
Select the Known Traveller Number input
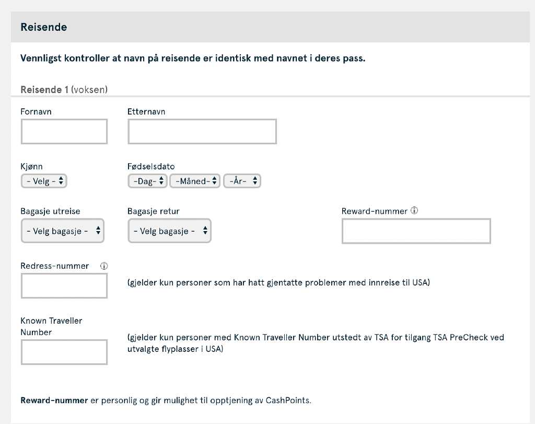click(64, 352)
